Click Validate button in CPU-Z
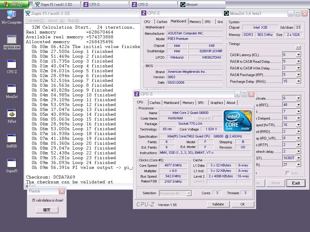The image size is (310, 232). (x=218, y=204)
